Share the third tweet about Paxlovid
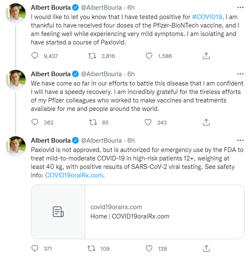250x257 pixels. point(206,249)
